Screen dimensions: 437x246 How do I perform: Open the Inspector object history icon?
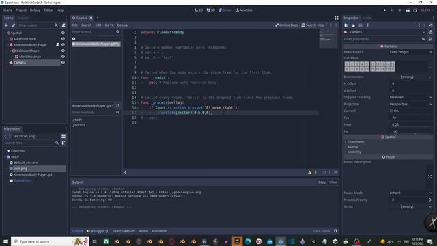pos(431,25)
